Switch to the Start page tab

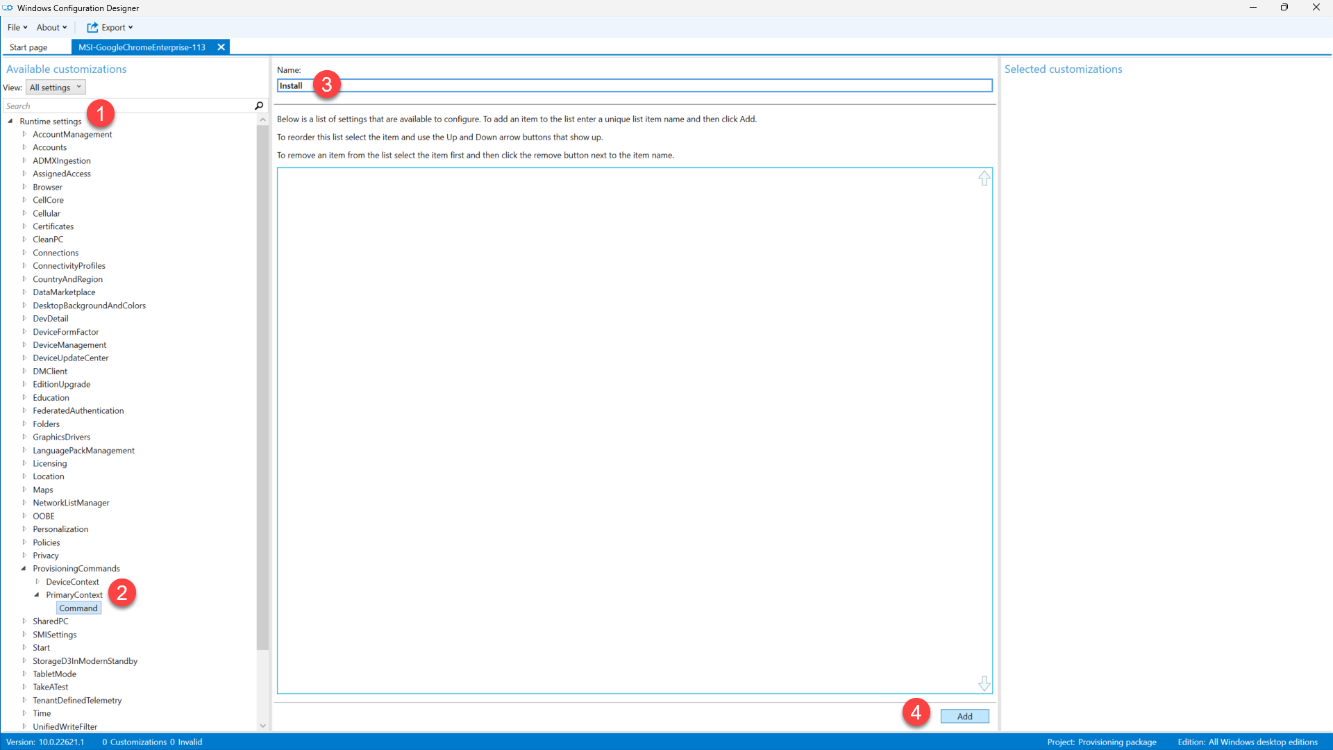coord(28,47)
